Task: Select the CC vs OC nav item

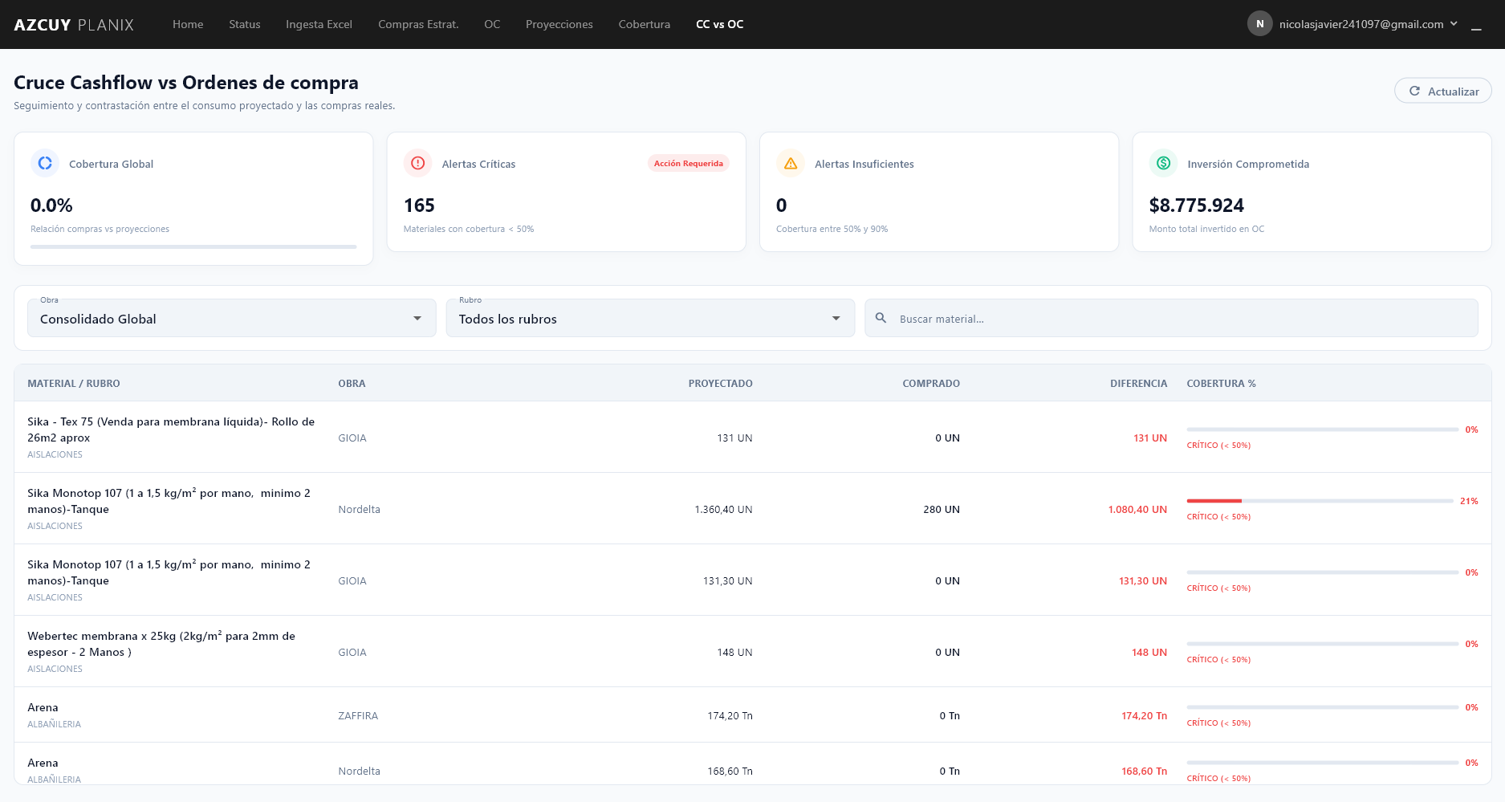Action: tap(720, 24)
